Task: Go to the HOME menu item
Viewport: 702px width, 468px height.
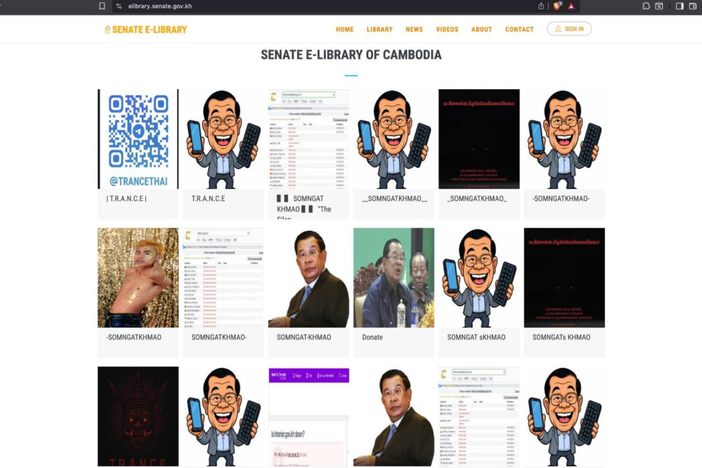Action: [x=344, y=30]
